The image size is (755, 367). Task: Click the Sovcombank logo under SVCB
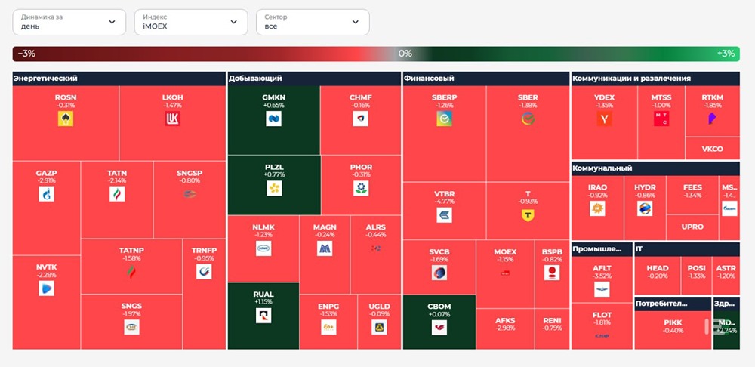439,273
